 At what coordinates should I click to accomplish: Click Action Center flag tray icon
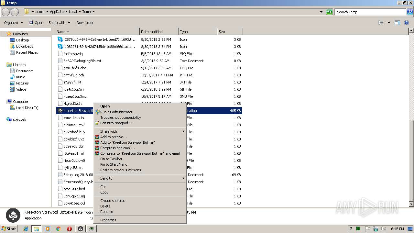tap(367, 229)
